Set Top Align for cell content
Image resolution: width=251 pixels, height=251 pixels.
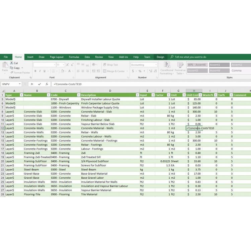coord(78,65)
